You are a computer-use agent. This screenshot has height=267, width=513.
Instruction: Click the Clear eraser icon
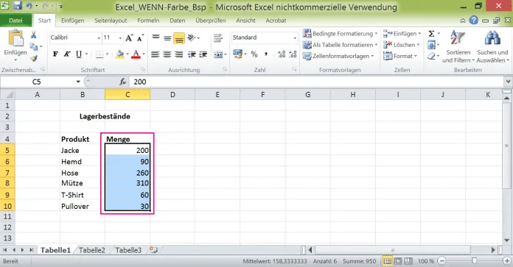431,56
